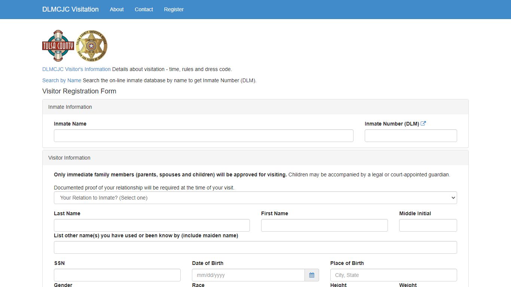511x287 pixels.
Task: Click the Tulsa County logo image
Action: [x=58, y=46]
